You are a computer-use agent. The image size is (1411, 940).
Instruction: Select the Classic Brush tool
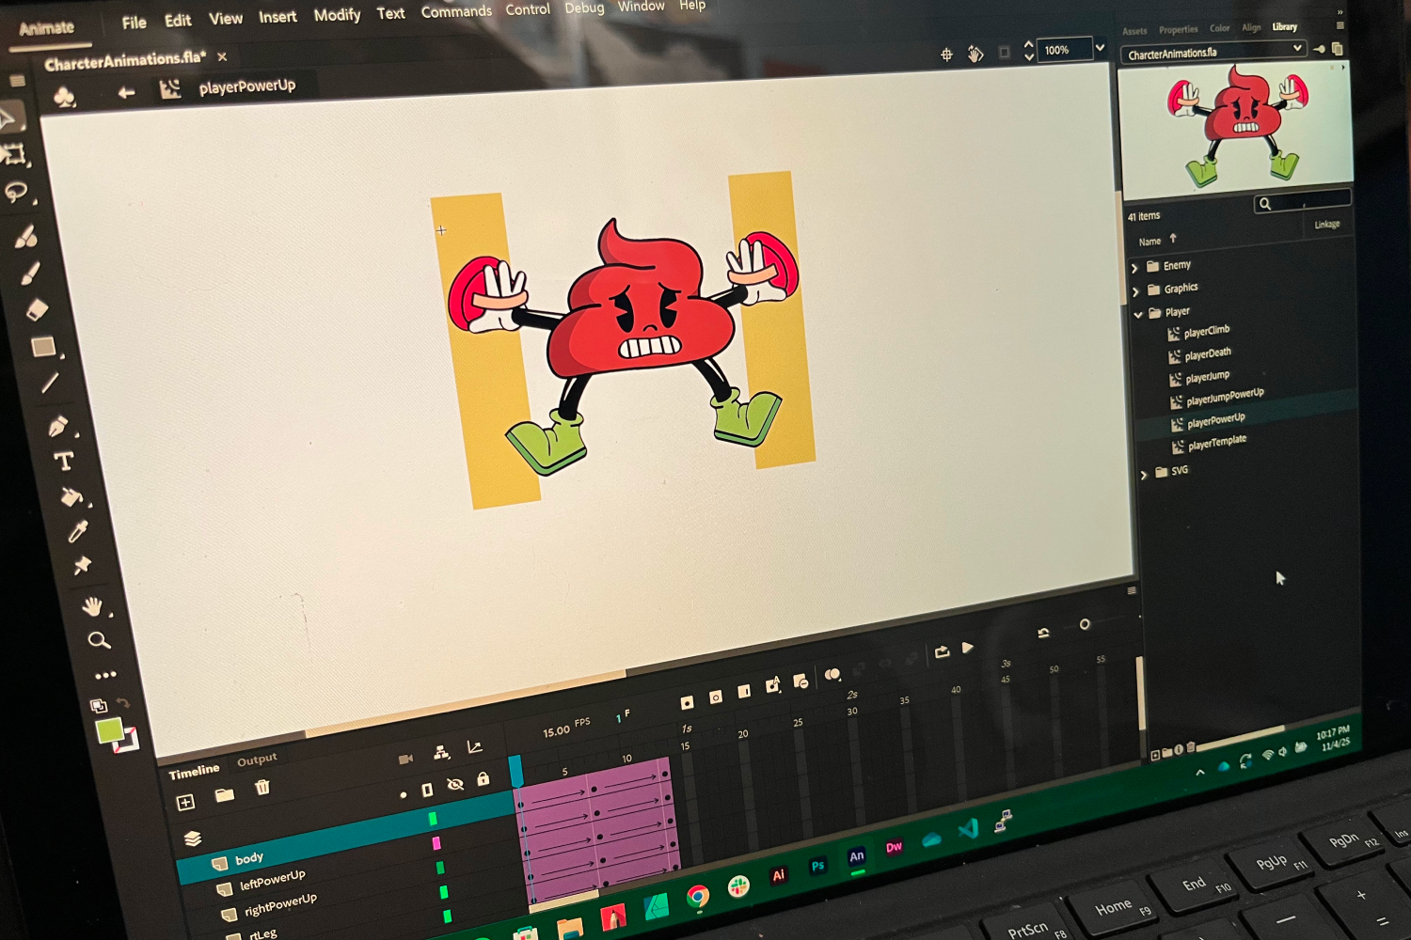pos(30,273)
